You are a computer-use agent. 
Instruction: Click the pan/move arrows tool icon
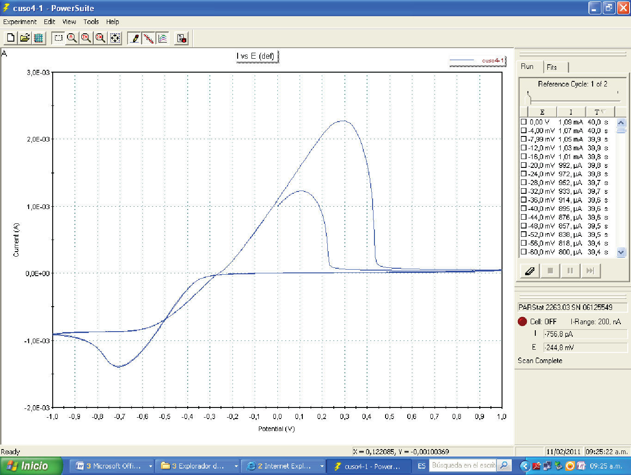click(x=115, y=38)
